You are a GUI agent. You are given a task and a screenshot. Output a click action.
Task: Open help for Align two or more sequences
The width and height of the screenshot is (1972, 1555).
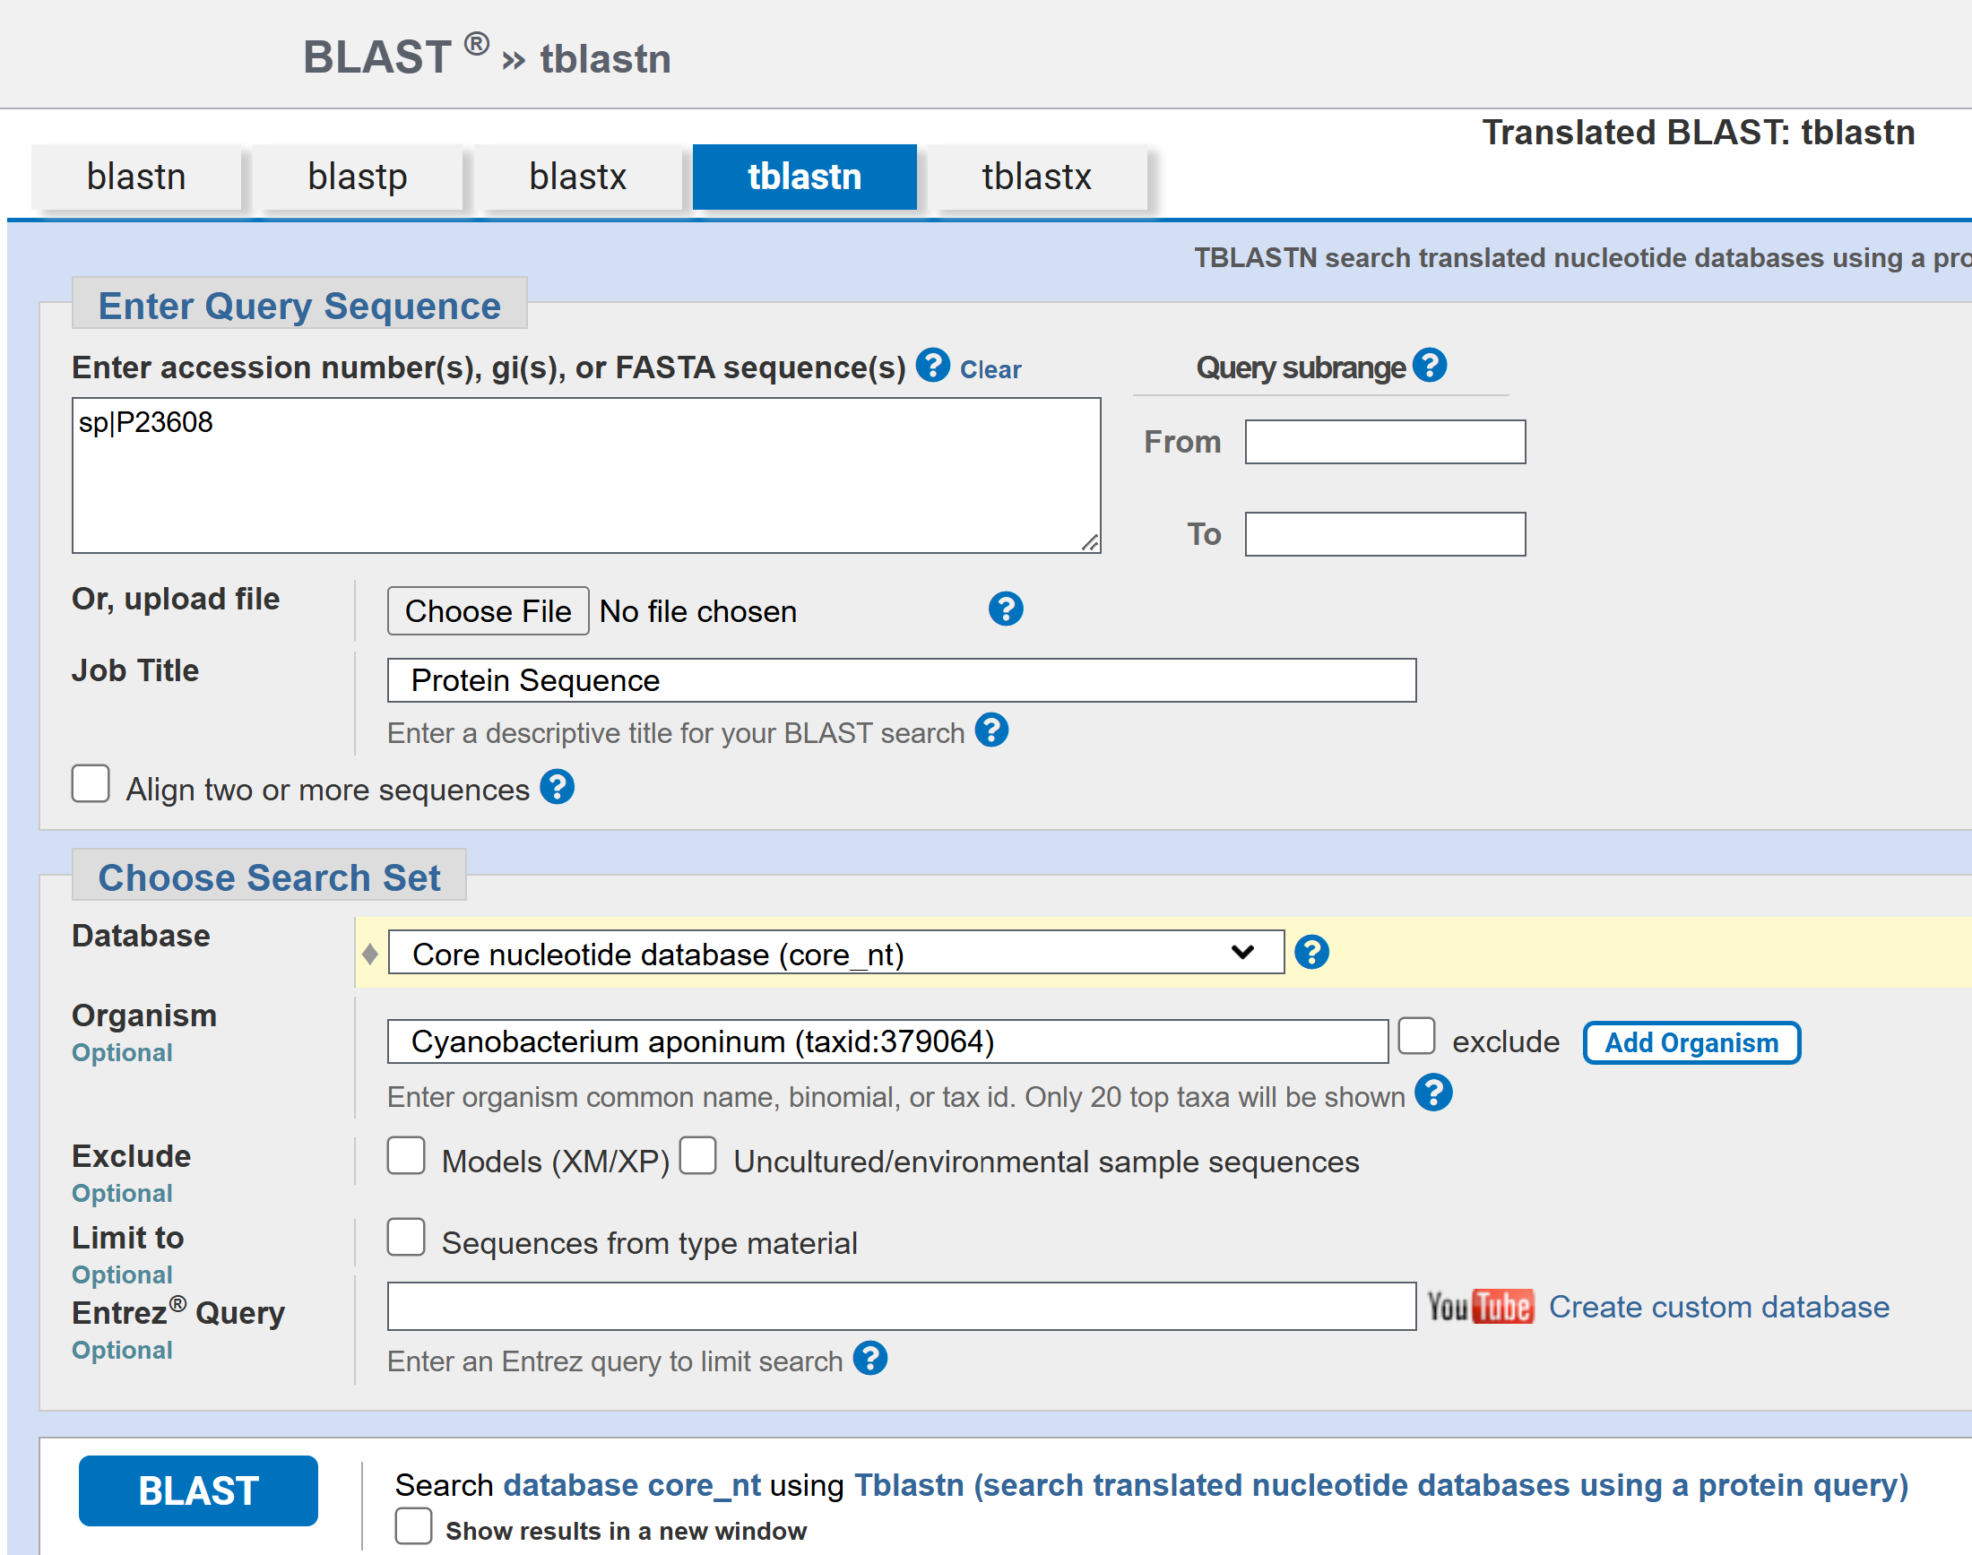coord(557,788)
